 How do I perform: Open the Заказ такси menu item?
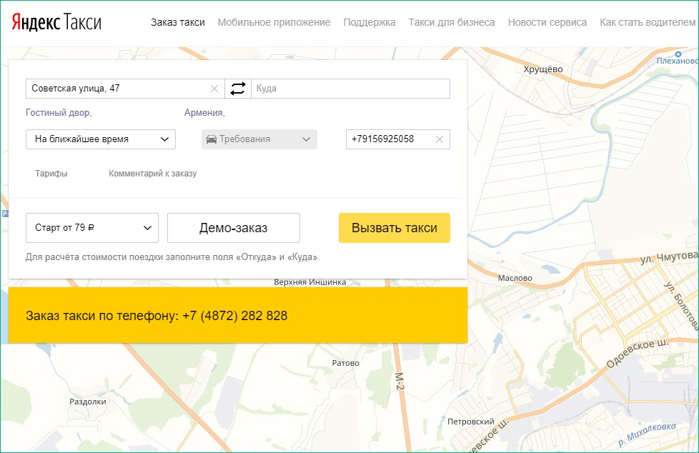(x=178, y=22)
